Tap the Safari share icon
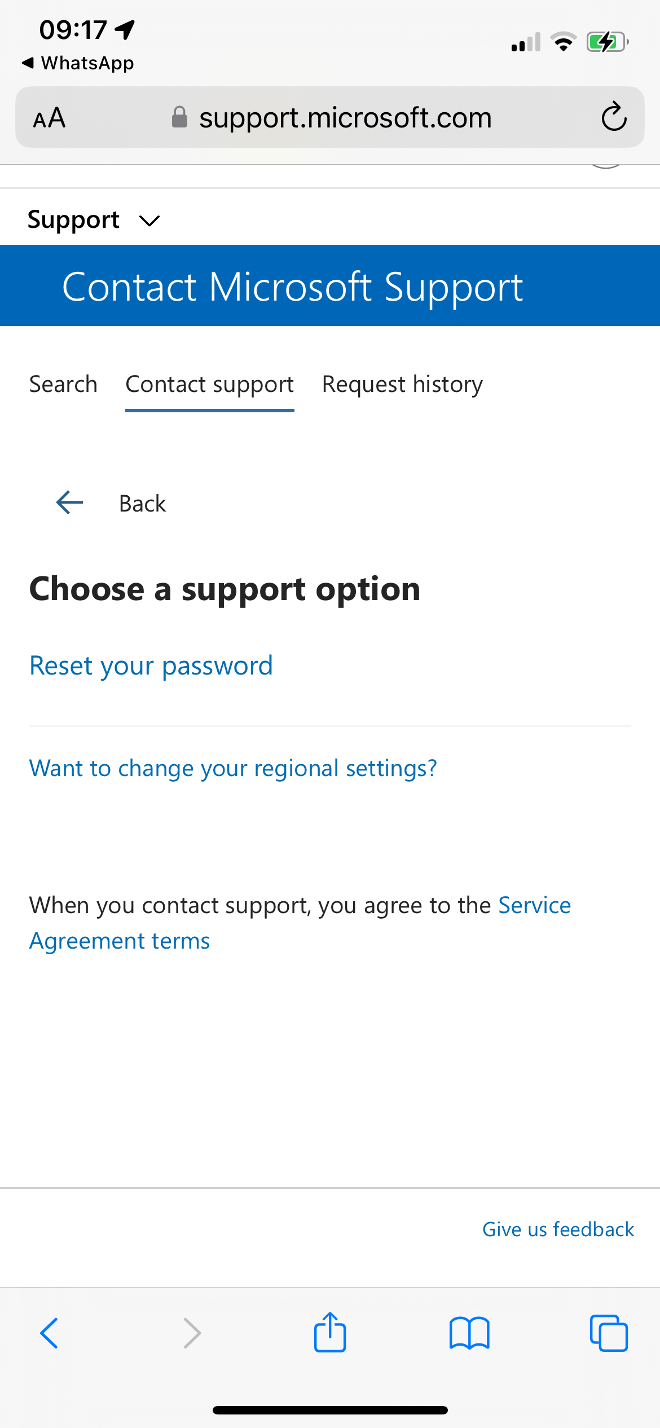660x1428 pixels. [x=330, y=1333]
